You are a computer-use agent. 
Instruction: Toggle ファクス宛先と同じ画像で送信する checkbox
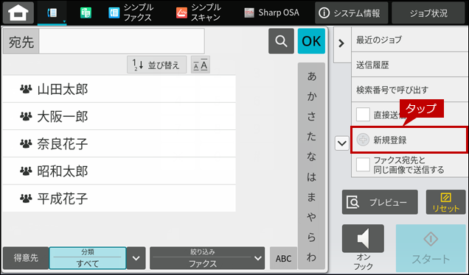click(363, 165)
